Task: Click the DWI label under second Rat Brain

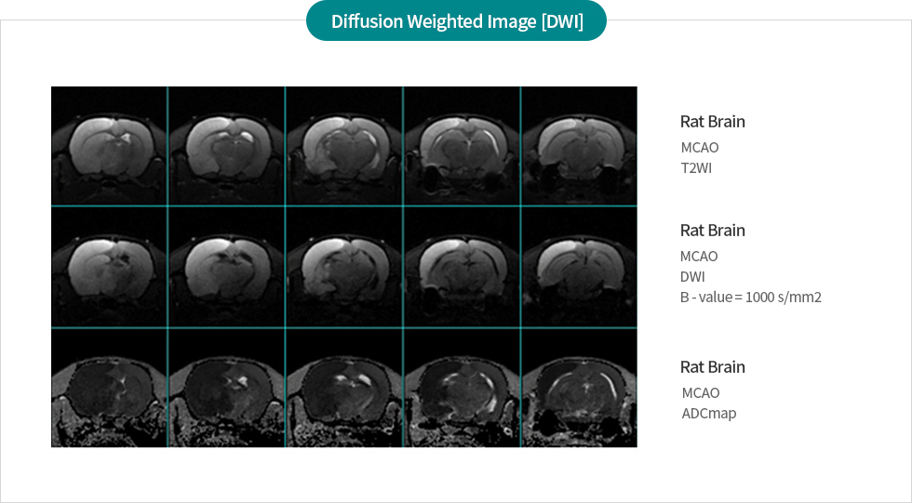Action: point(692,277)
